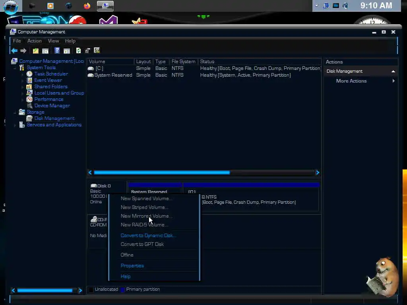Click the Refresh toolbar icon

pyautogui.click(x=78, y=50)
